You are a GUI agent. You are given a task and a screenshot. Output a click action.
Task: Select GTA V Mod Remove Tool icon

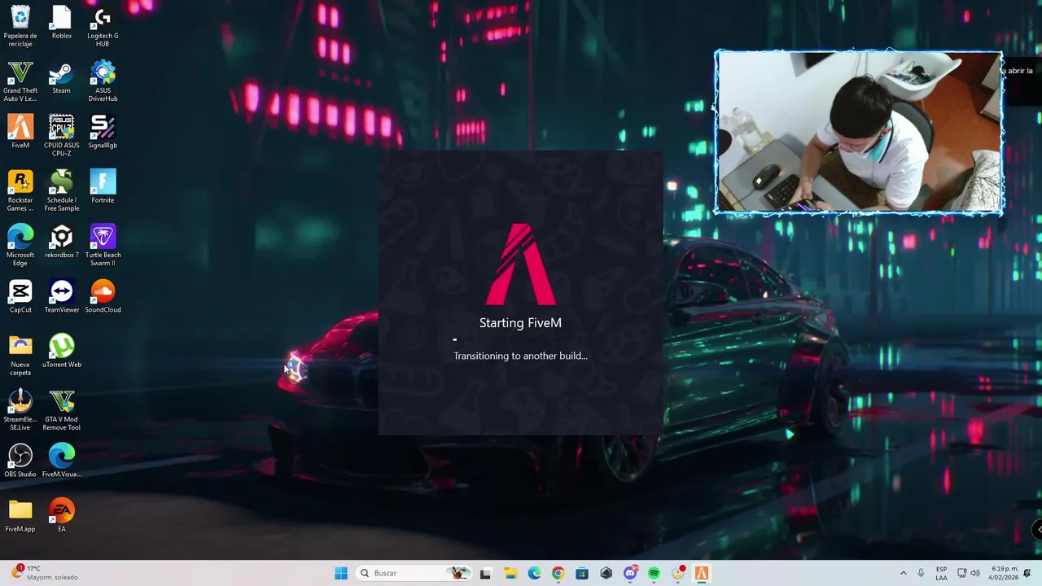pyautogui.click(x=62, y=409)
